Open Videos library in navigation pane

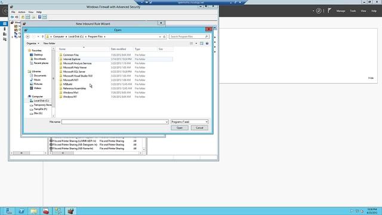[x=37, y=88]
